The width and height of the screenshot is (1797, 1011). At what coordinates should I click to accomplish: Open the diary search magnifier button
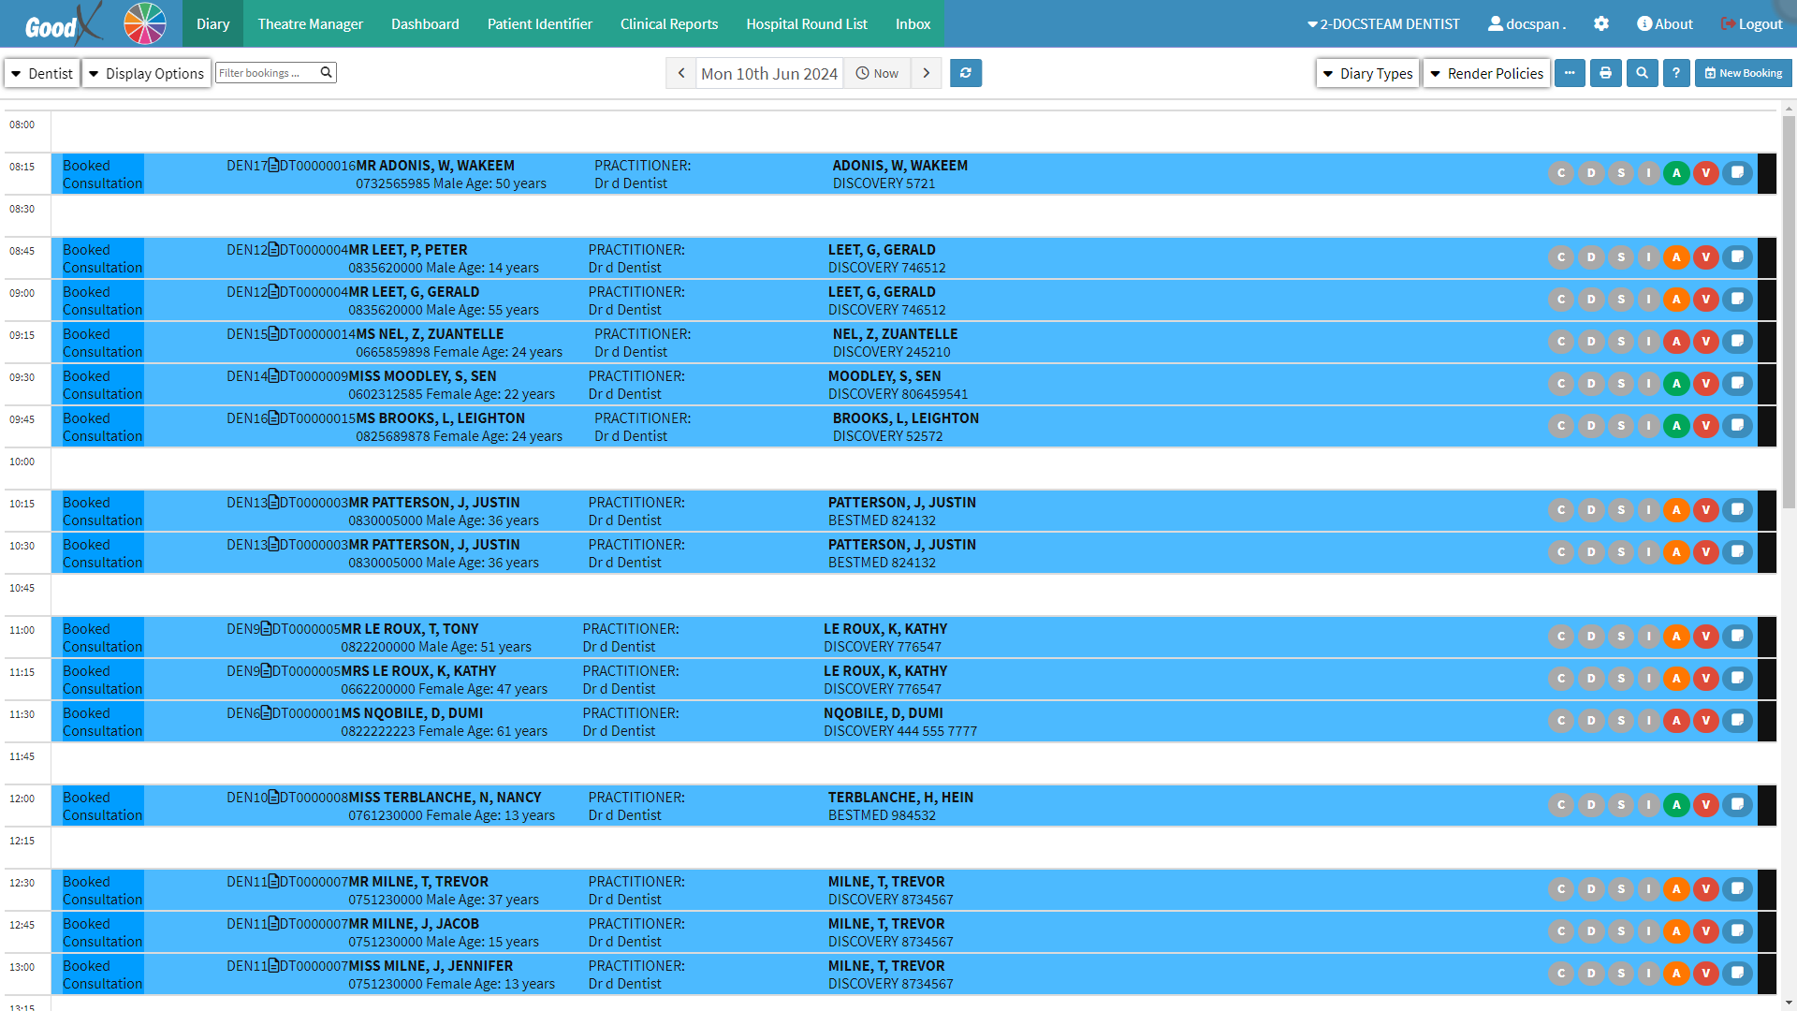[x=1642, y=73]
